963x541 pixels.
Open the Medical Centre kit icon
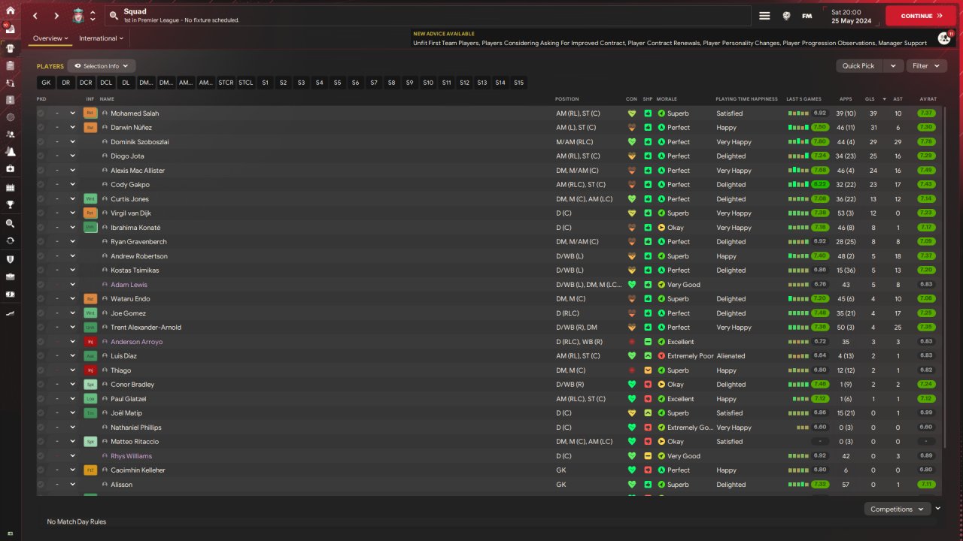click(x=11, y=169)
